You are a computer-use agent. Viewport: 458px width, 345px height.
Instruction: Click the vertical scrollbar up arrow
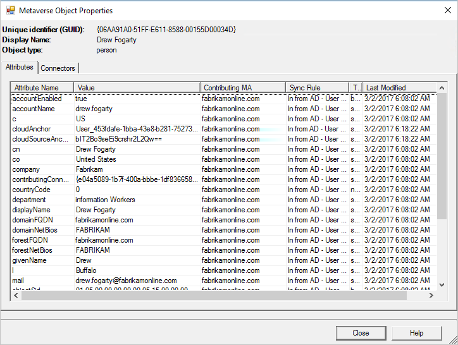pyautogui.click(x=442, y=88)
